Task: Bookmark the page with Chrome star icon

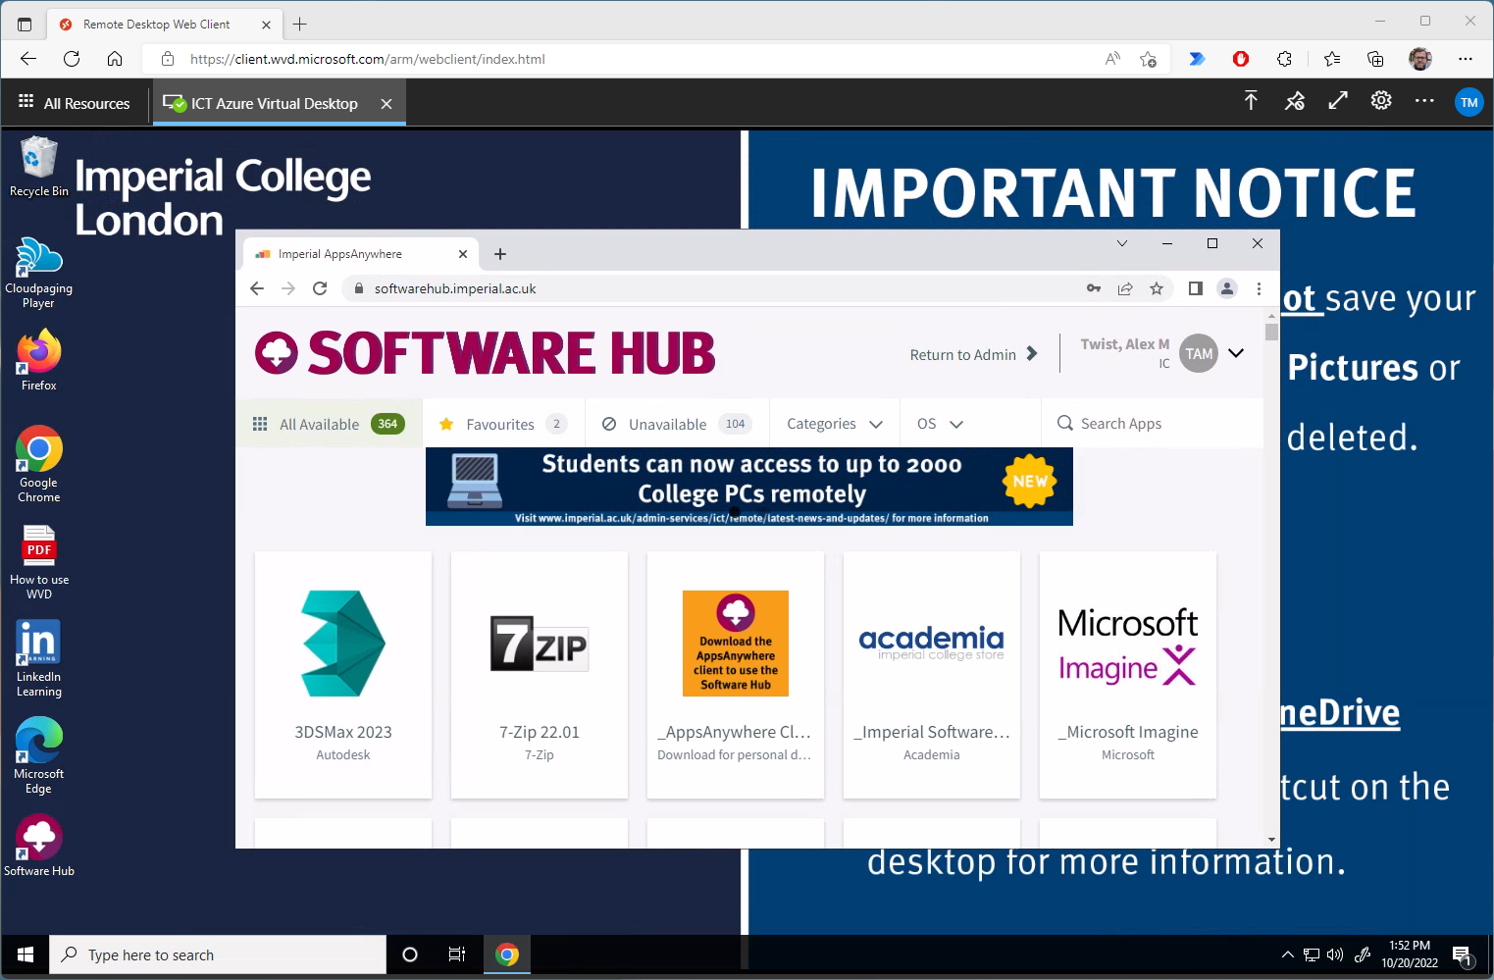Action: coord(1157,288)
